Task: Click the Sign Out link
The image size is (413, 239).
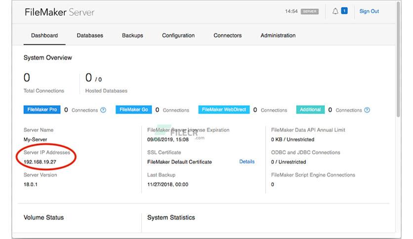Action: pos(369,11)
